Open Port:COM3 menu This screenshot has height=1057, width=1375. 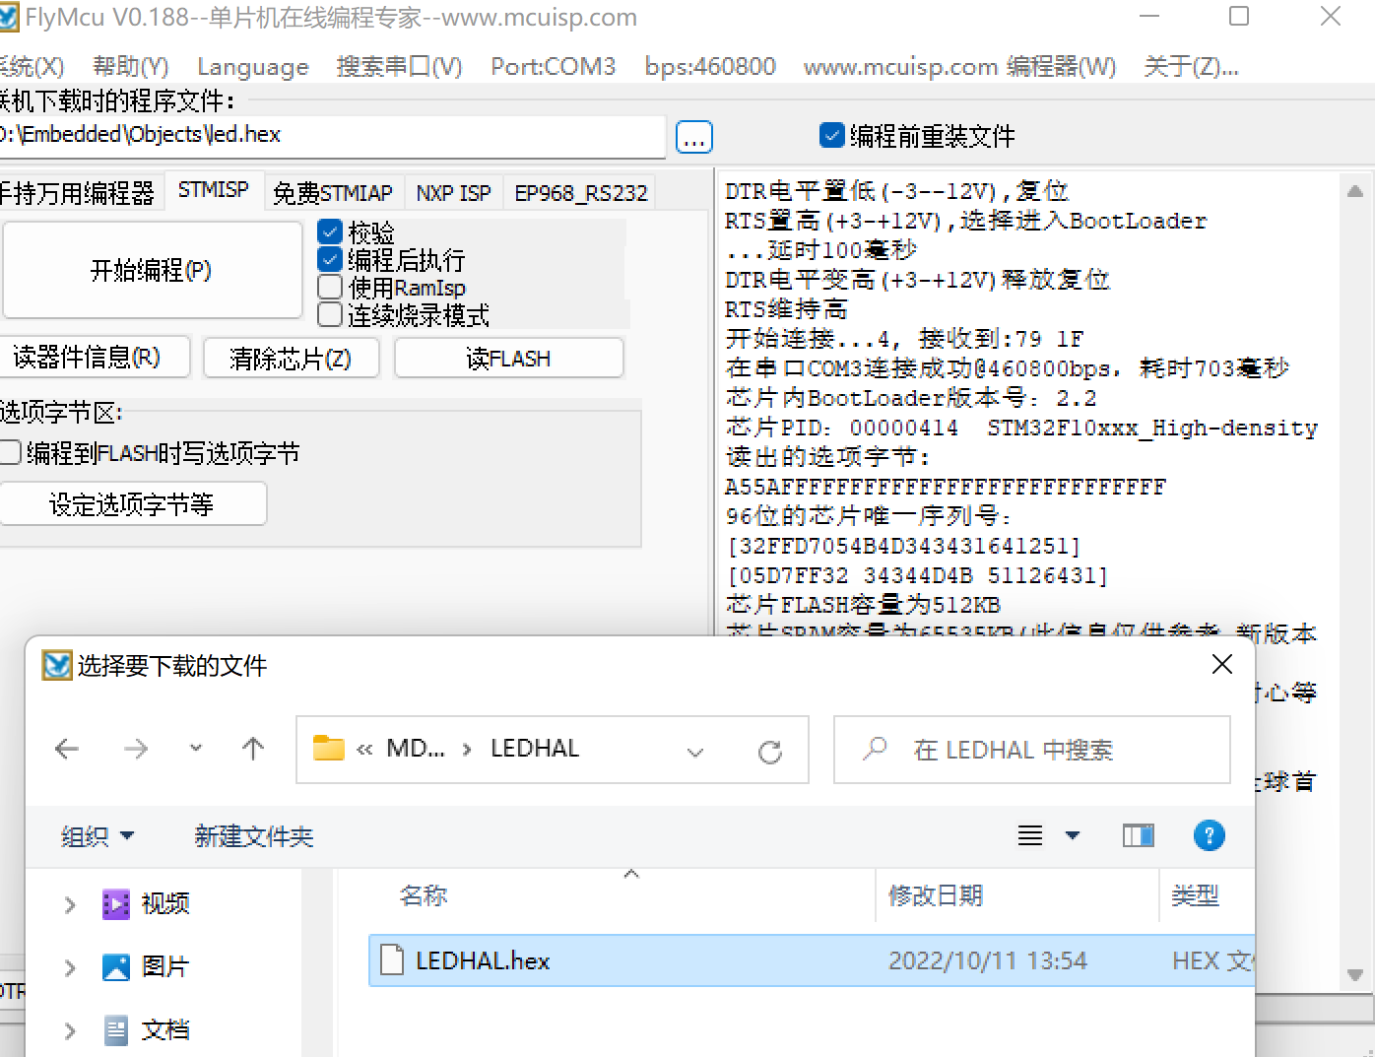pyautogui.click(x=554, y=66)
